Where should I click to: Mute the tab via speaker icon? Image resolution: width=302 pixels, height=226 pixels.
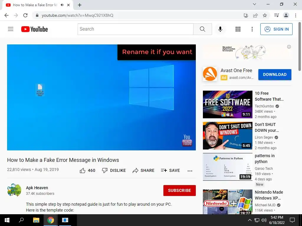click(62, 5)
